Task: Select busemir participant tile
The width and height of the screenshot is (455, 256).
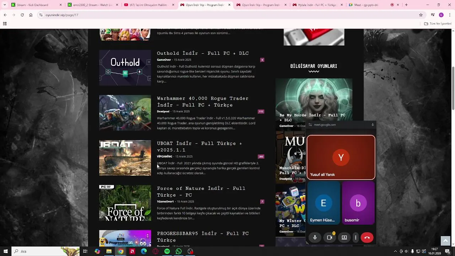Action: [x=358, y=203]
